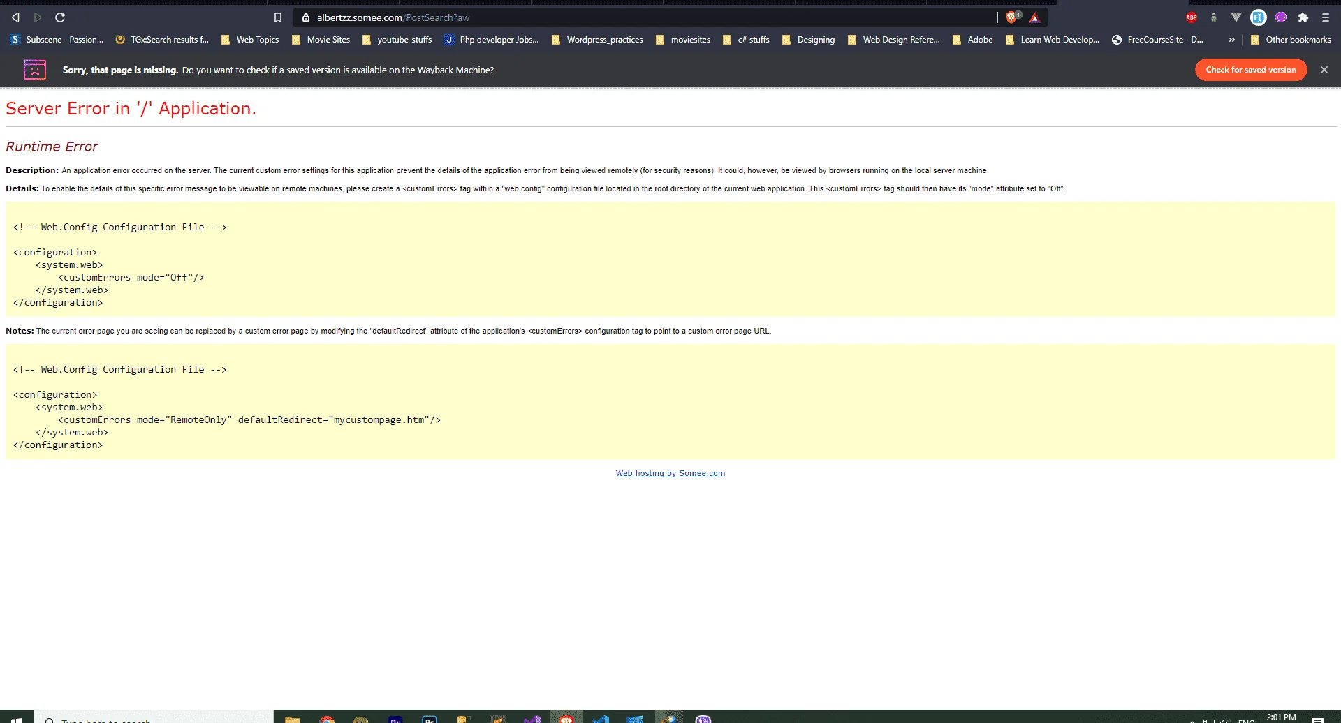Image resolution: width=1341 pixels, height=723 pixels.
Task: Click the bold Details: label
Action: [x=22, y=188]
